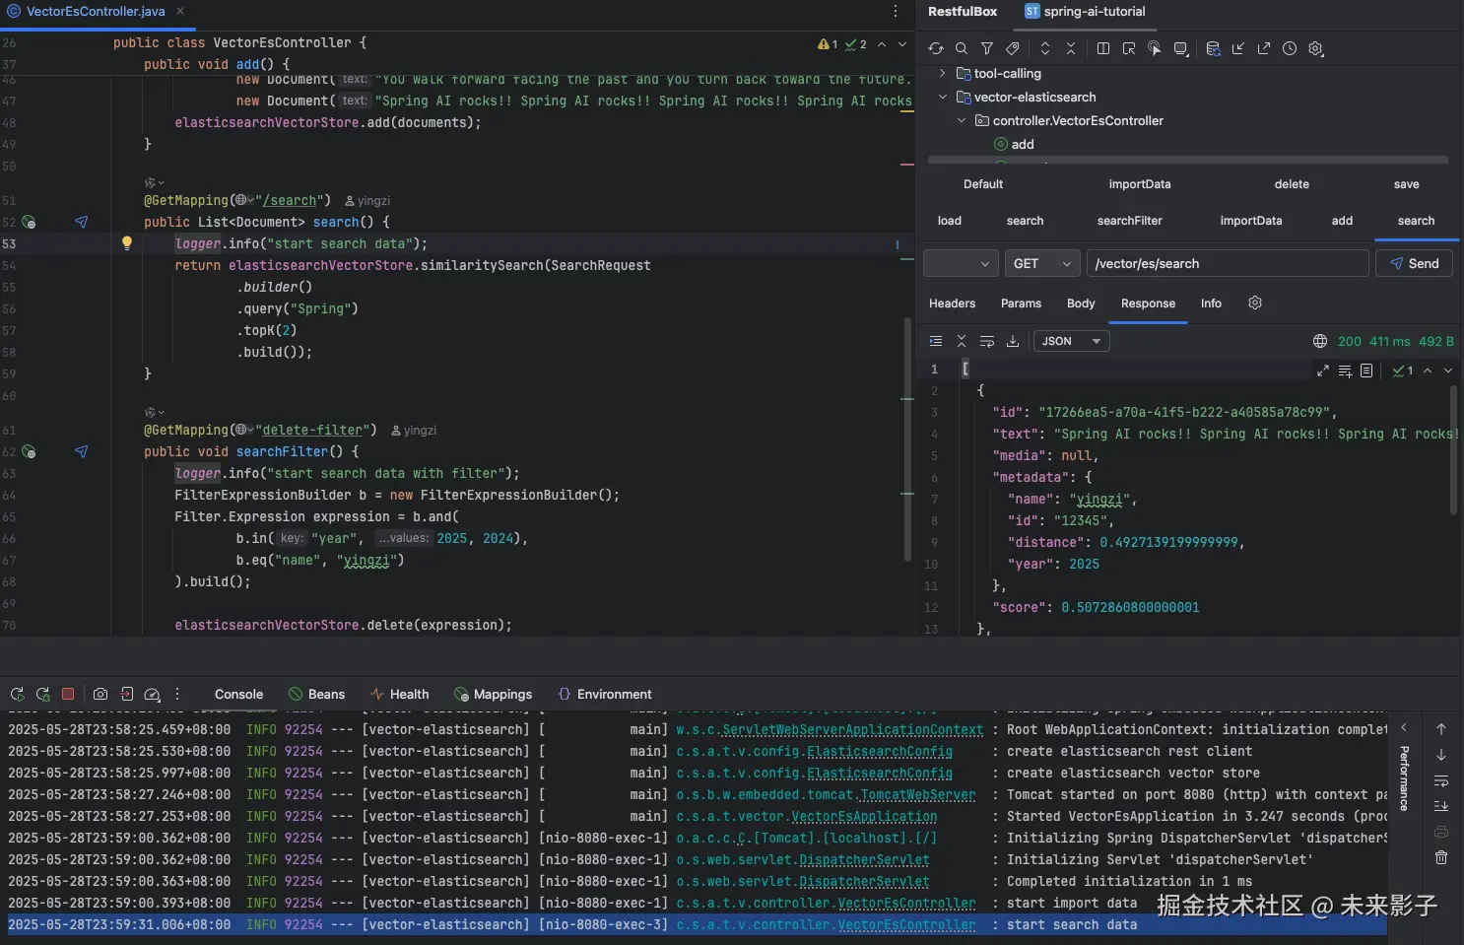Open the request history clock icon

[1290, 48]
